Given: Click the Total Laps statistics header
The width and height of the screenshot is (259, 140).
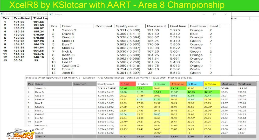Looking at the screenshot, I should (x=246, y=84).
